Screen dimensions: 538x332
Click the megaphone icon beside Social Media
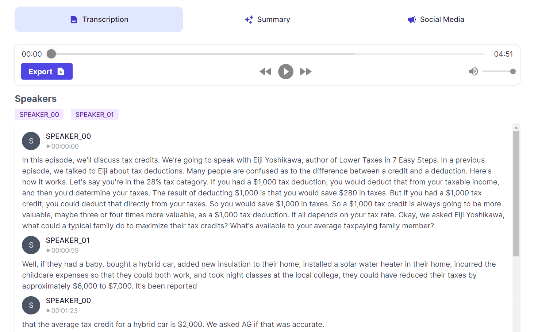[x=412, y=20]
